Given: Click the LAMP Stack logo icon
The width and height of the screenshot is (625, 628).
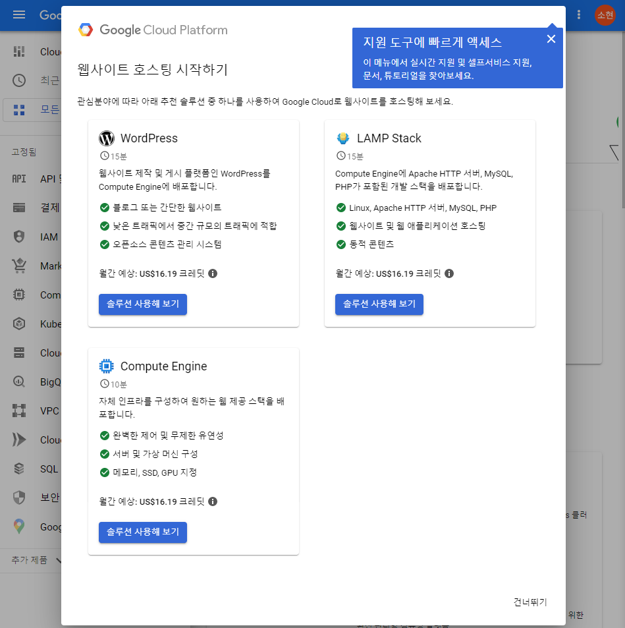Looking at the screenshot, I should click(342, 138).
